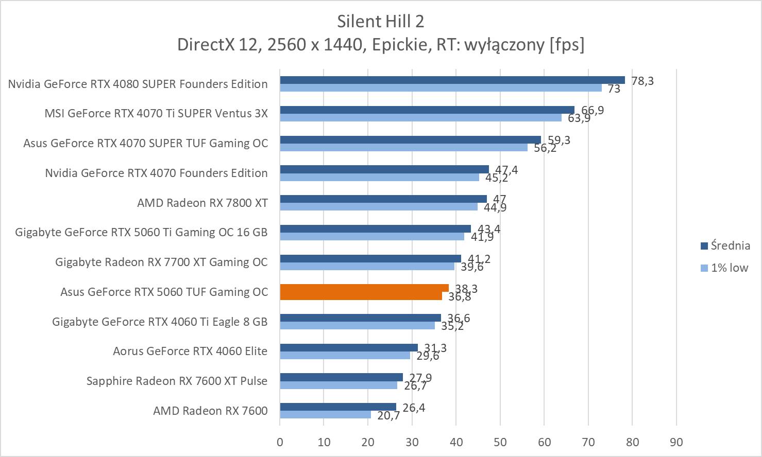Click the DirectX 12 settings subtitle
The height and width of the screenshot is (457, 762).
[380, 45]
